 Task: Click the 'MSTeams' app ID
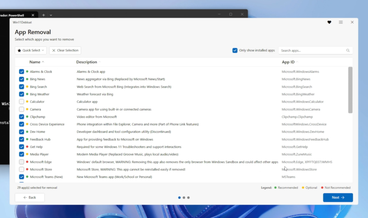point(289,177)
